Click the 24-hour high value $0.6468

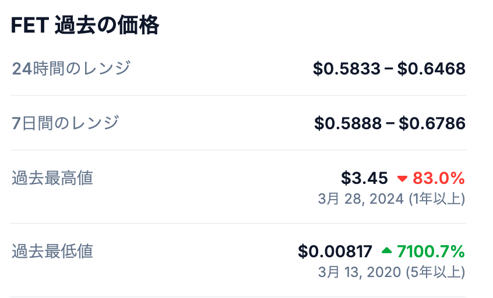coord(431,69)
